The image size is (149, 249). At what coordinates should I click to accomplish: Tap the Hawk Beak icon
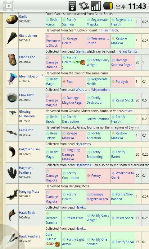coord(12,215)
